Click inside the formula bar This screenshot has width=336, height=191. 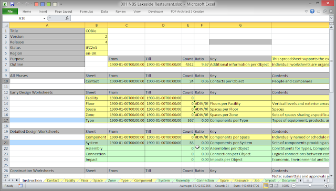point(199,18)
